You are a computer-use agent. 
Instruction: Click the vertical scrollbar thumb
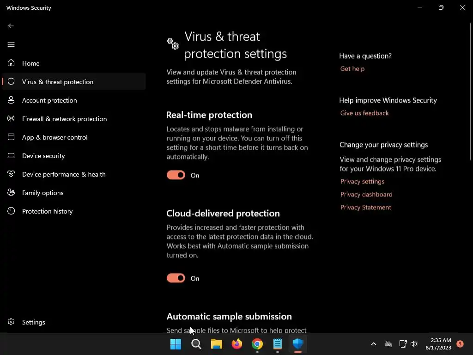point(471,92)
